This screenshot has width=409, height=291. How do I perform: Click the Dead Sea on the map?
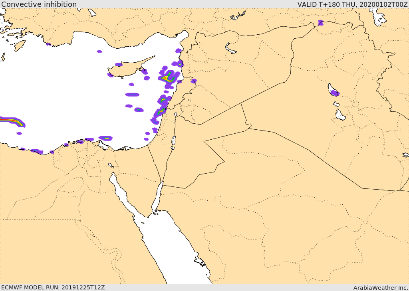click(173, 141)
